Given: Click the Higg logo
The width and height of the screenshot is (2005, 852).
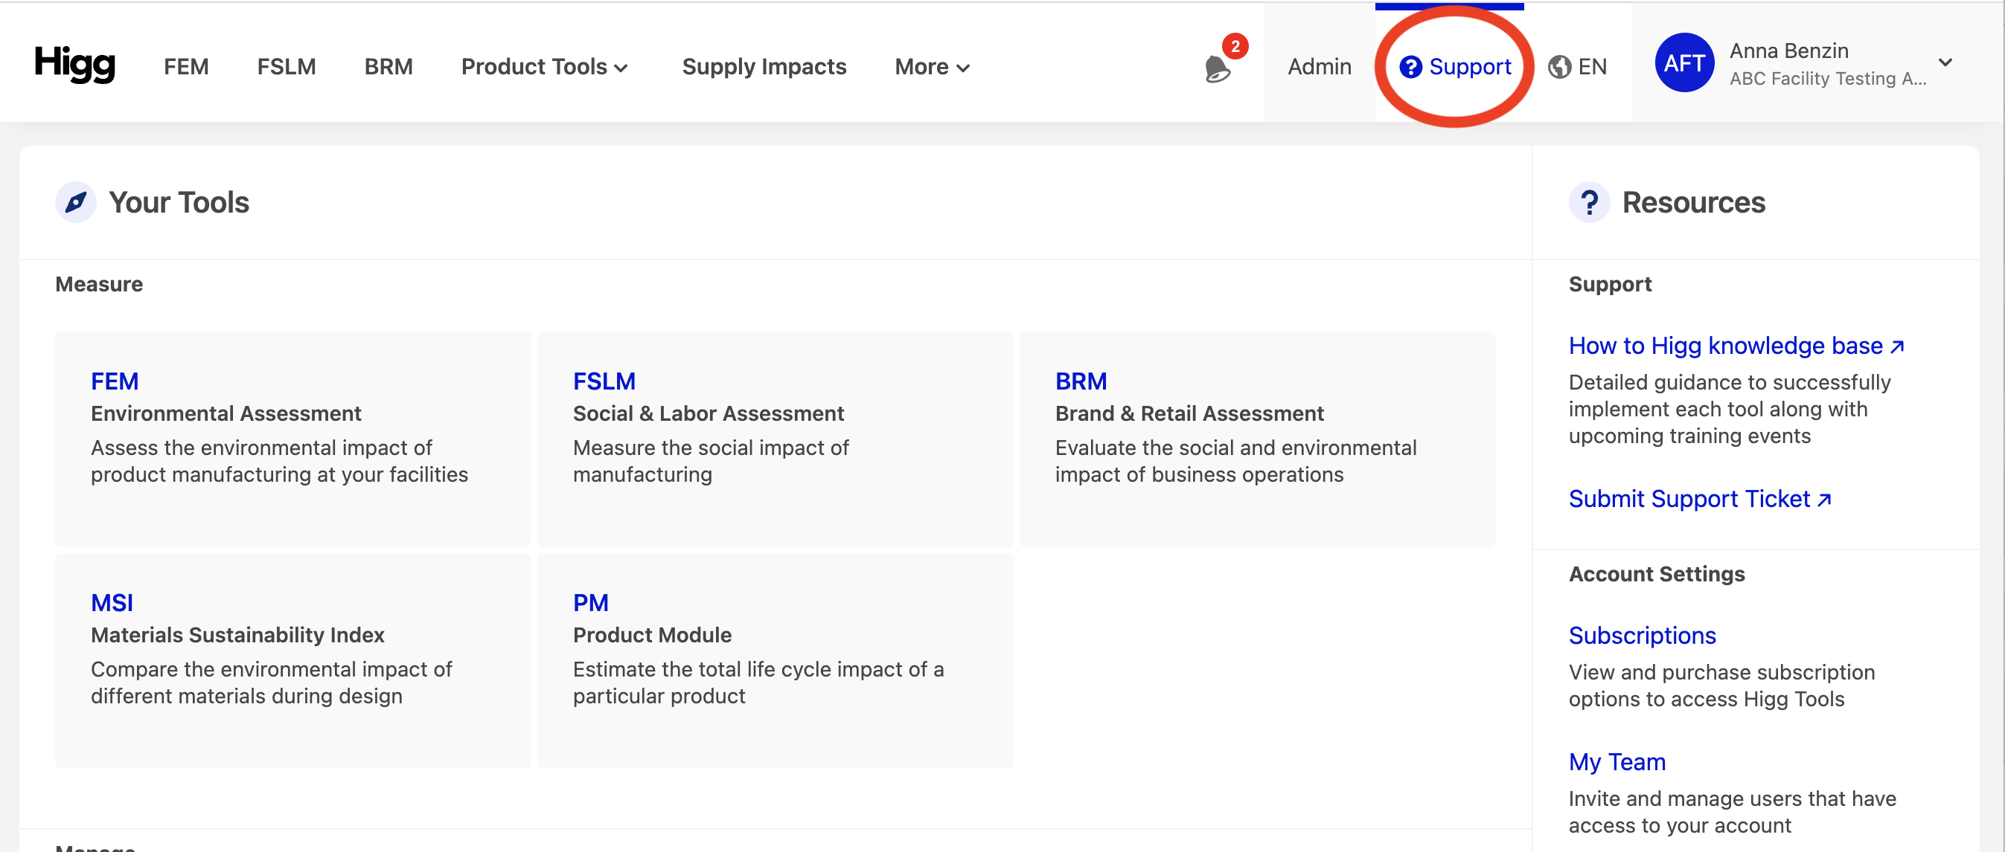Looking at the screenshot, I should click(x=74, y=64).
